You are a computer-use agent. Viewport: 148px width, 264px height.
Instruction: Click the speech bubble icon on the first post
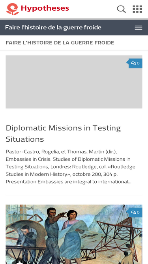133,63
